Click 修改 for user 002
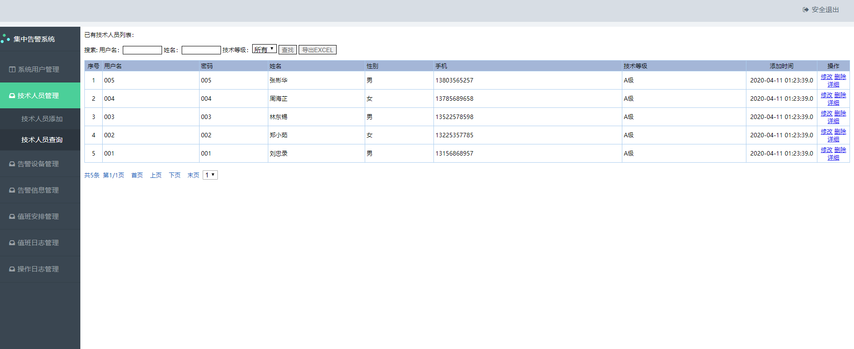 (827, 131)
